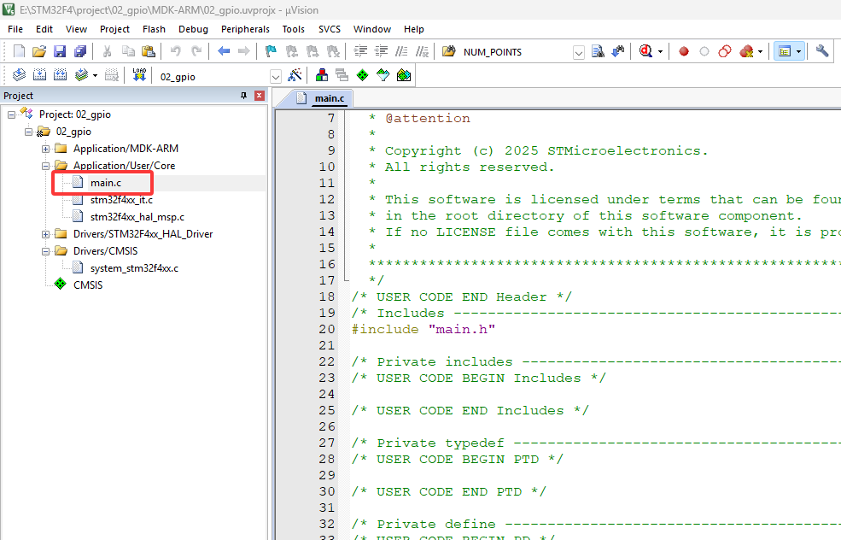Viewport: 841px width, 540px height.
Task: Click the Stop Build icon
Action: [112, 75]
